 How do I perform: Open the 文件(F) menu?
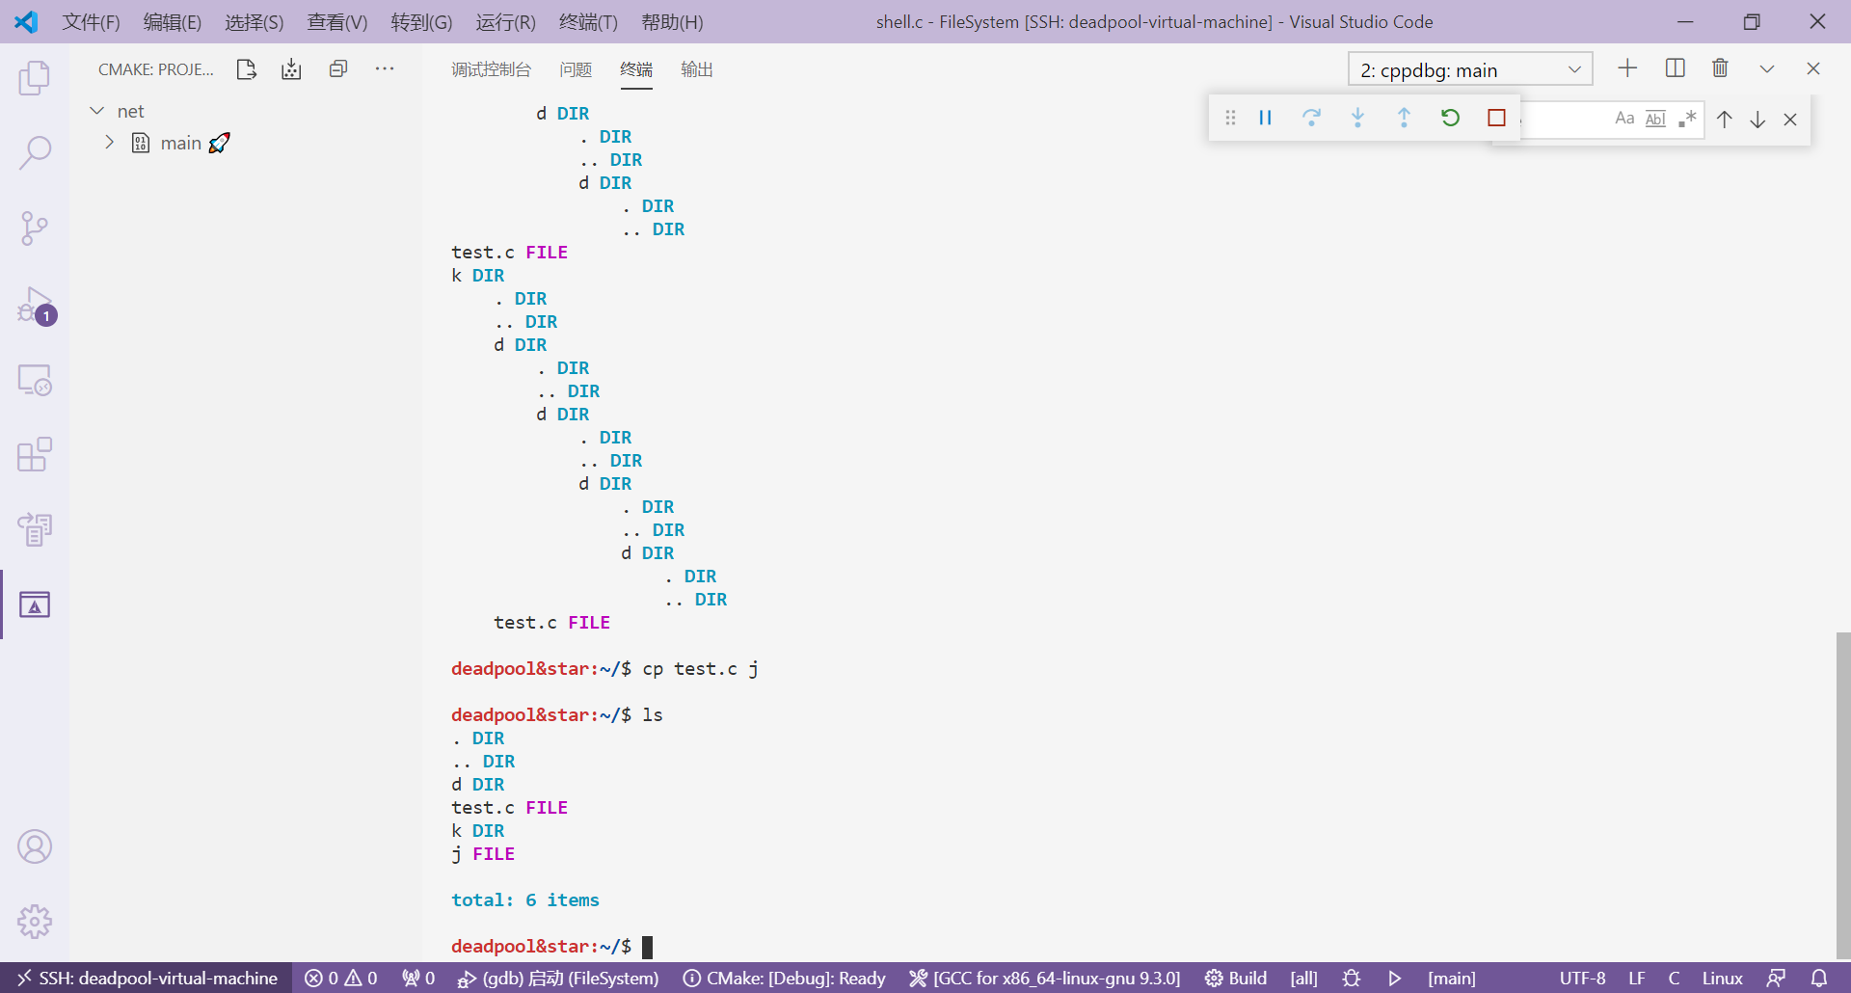(x=92, y=22)
